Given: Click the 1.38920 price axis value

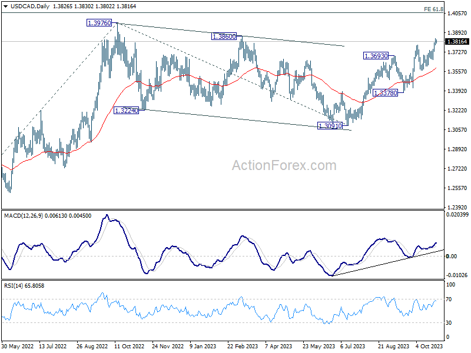Looking at the screenshot, I should [x=457, y=33].
